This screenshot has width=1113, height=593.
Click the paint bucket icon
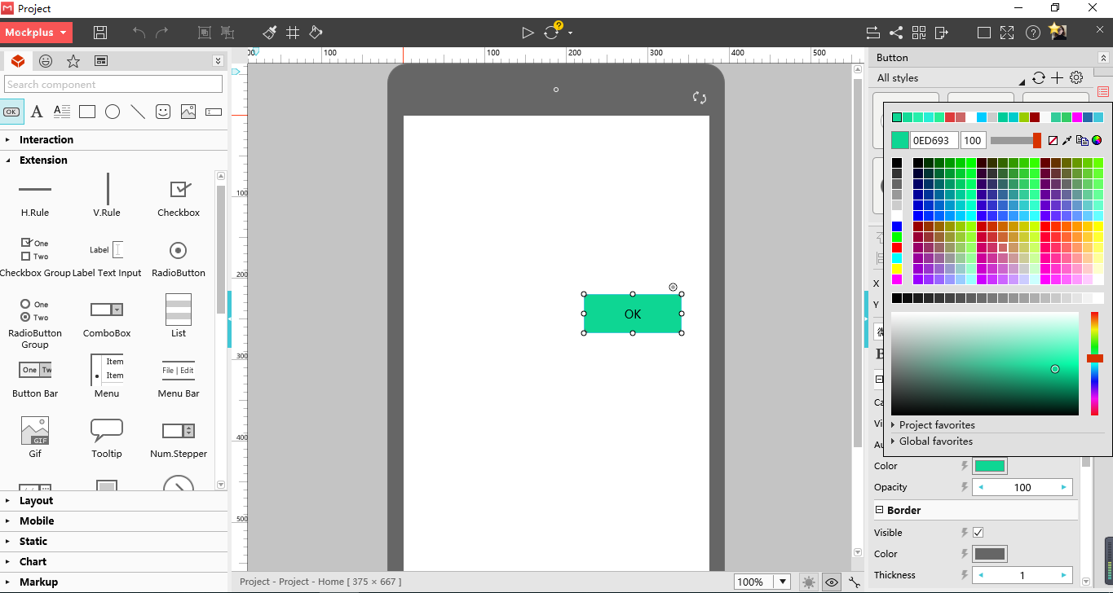tap(316, 33)
